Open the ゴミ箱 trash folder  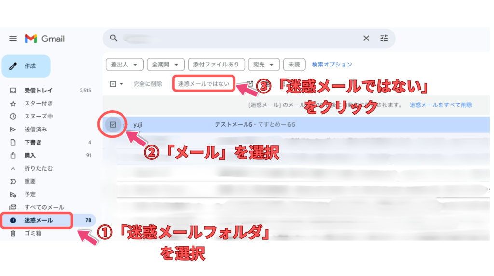click(33, 233)
